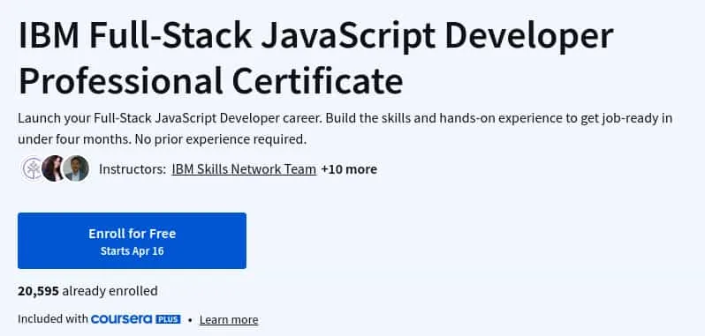
Task: Click the 'Included with' text
Action: point(53,319)
